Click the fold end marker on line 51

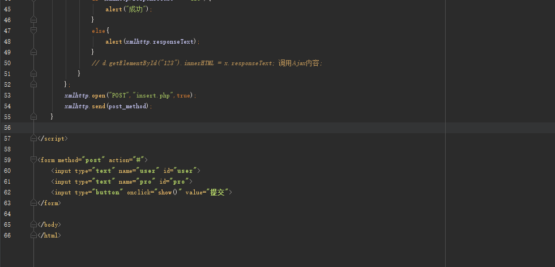tap(33, 73)
